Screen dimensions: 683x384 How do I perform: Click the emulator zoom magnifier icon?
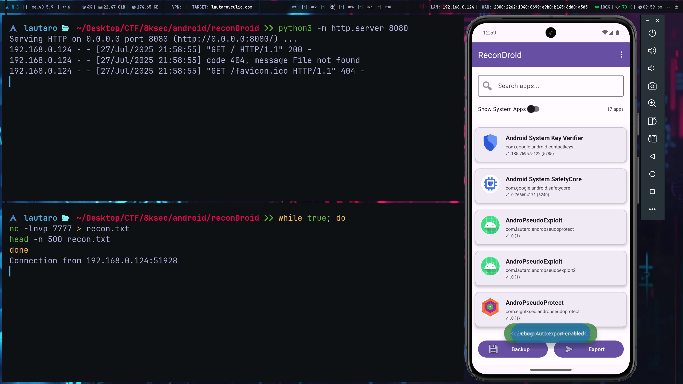point(652,104)
